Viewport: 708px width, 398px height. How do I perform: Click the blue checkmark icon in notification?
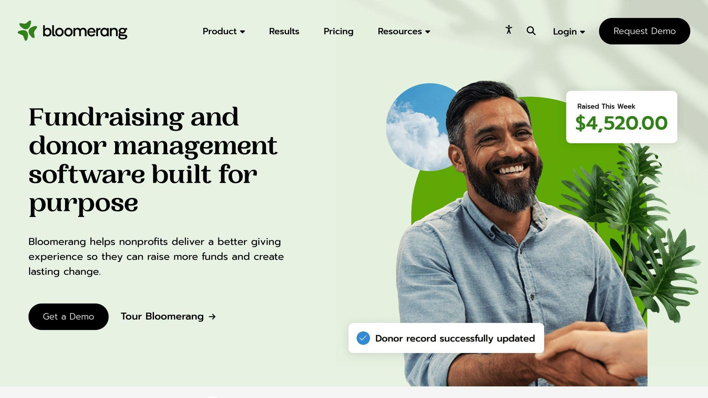363,338
